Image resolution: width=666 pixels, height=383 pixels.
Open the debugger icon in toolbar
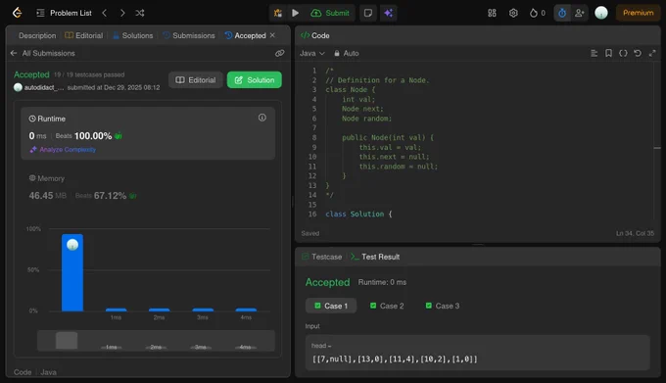278,13
